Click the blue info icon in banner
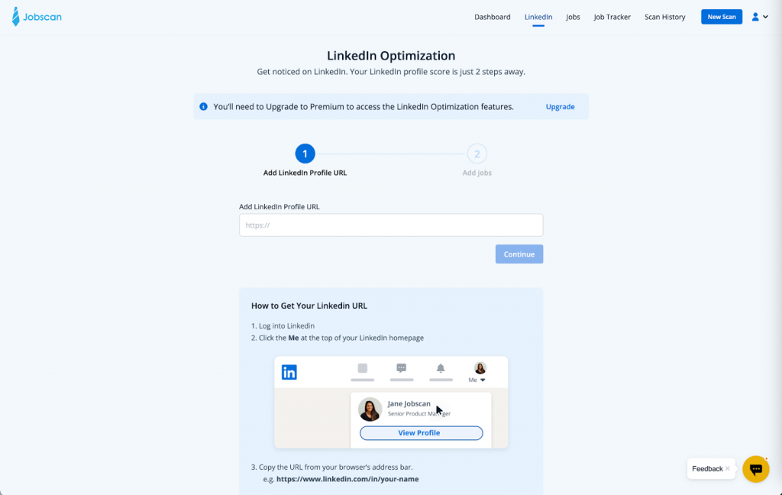Viewport: 782px width, 495px height. [203, 107]
